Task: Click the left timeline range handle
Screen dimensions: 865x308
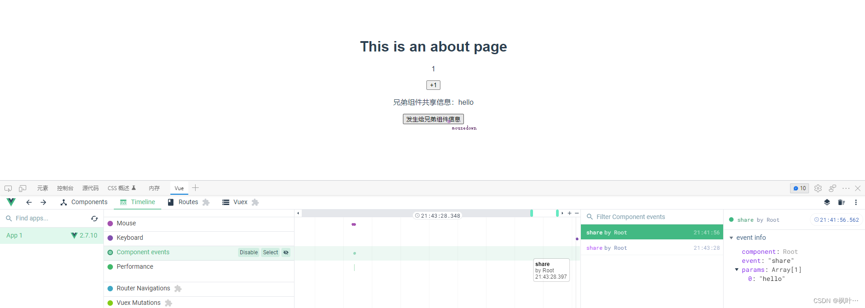Action: click(532, 213)
